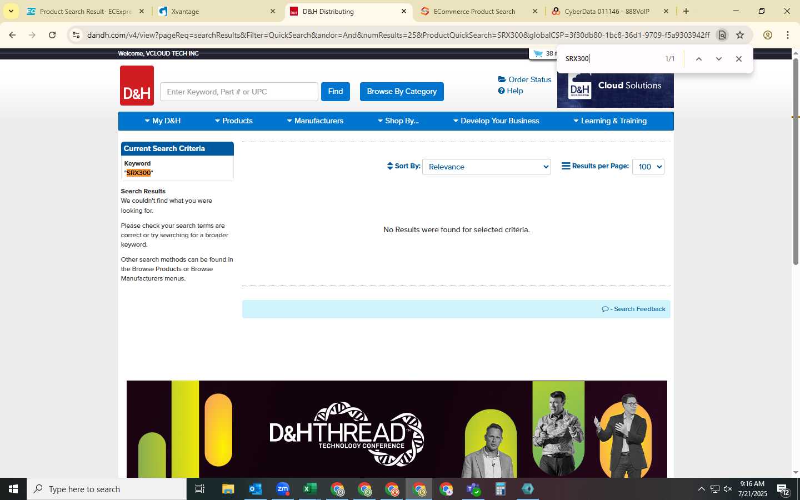
Task: Open Zoom from the taskbar
Action: [283, 489]
